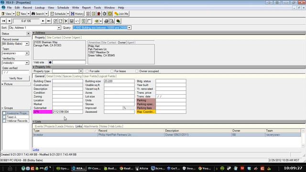Click the Verify Now button

tap(16, 78)
